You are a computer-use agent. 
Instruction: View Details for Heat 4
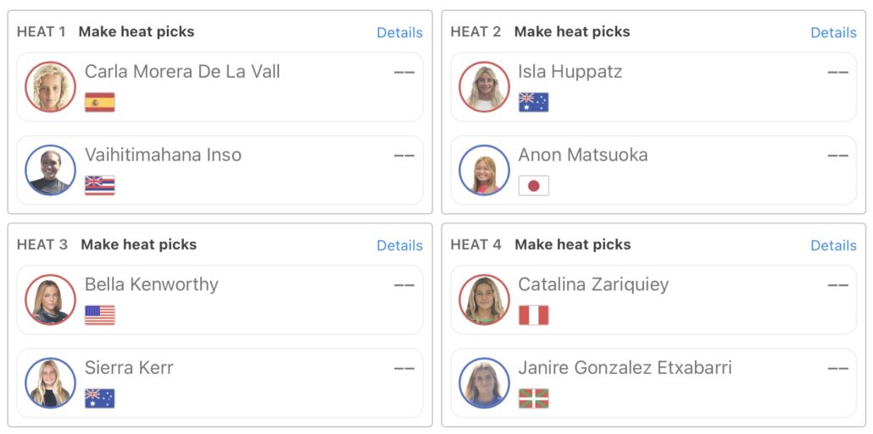[x=833, y=245]
